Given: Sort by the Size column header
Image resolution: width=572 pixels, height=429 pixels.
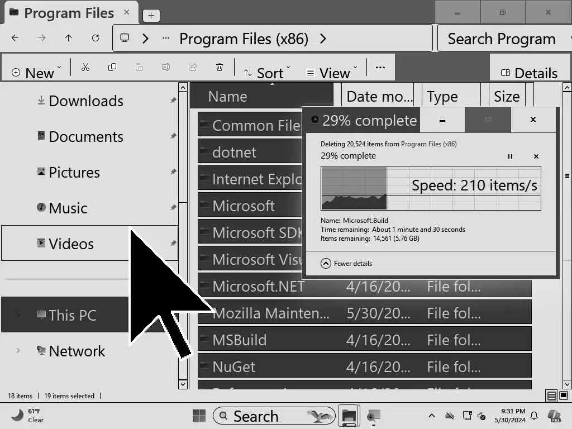Looking at the screenshot, I should [x=507, y=96].
